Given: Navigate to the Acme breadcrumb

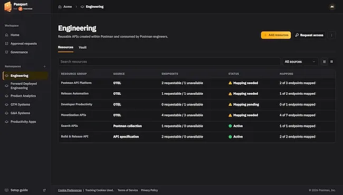Looking at the screenshot, I should [68, 7].
